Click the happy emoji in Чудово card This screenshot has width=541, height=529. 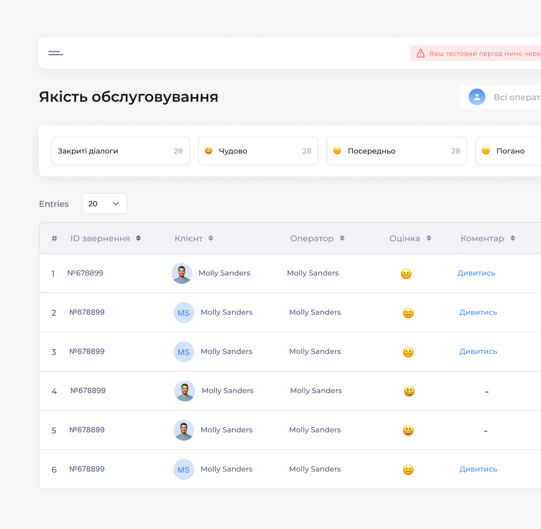209,150
